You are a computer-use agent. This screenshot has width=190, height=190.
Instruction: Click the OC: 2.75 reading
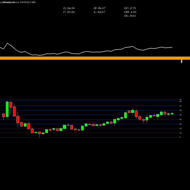coord(130,8)
